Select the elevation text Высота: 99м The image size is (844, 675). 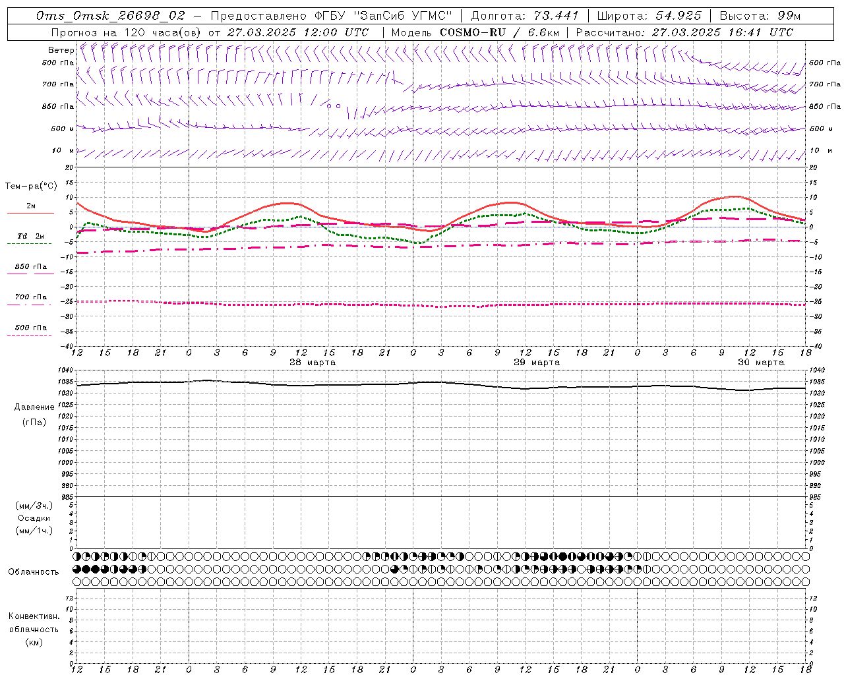coord(760,16)
